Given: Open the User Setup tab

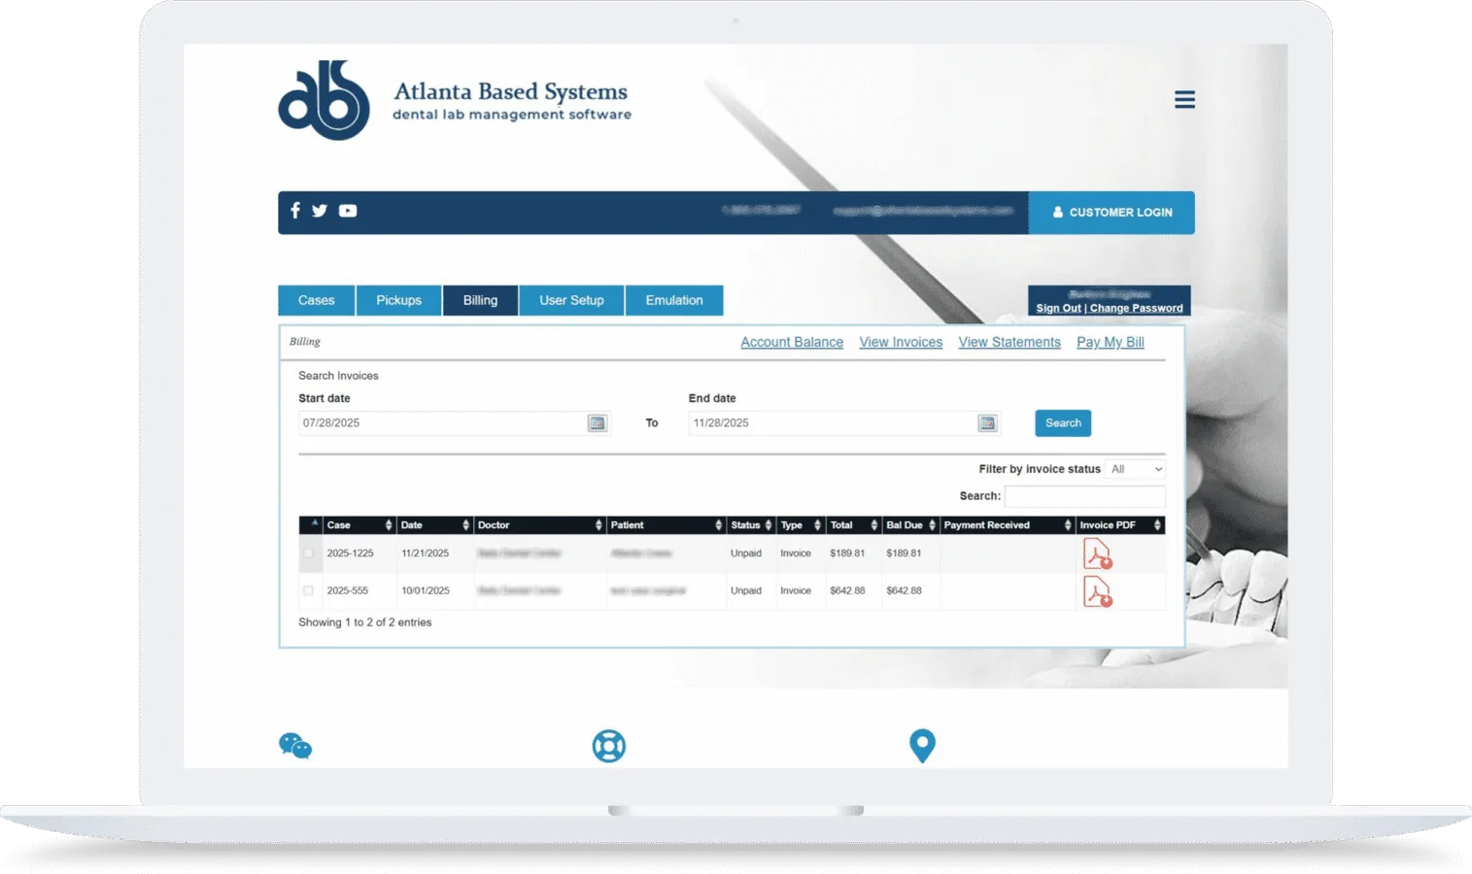Looking at the screenshot, I should pos(571,300).
